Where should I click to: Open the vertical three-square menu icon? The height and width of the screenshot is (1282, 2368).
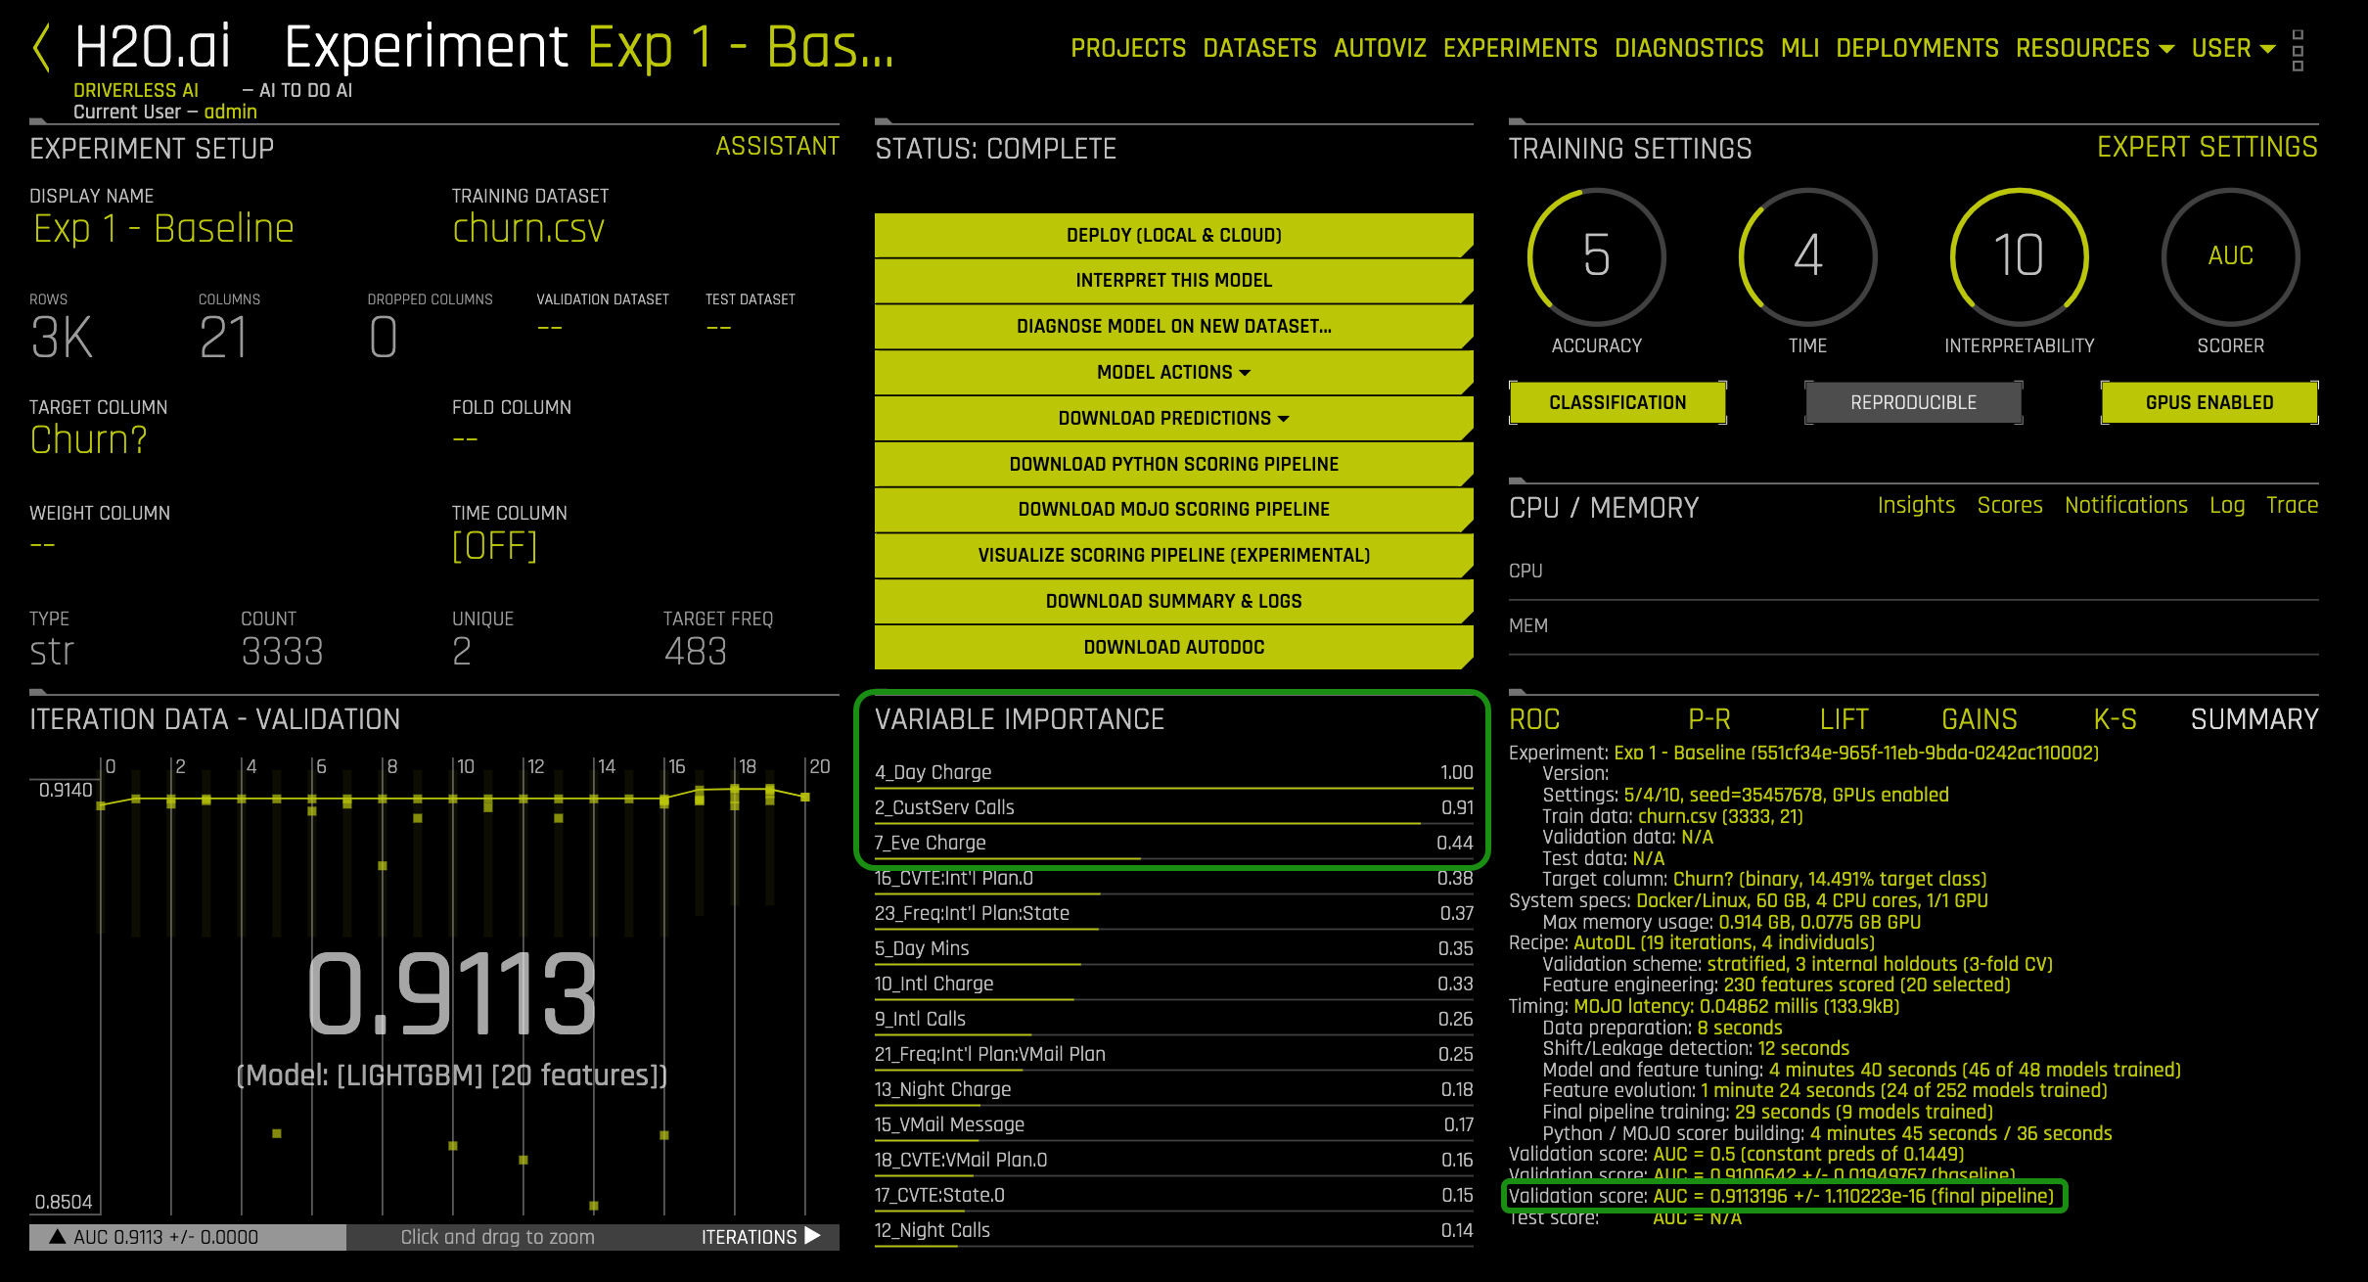coord(2298,50)
